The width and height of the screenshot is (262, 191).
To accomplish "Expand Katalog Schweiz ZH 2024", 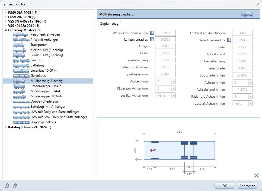I will pyautogui.click(x=6, y=127).
